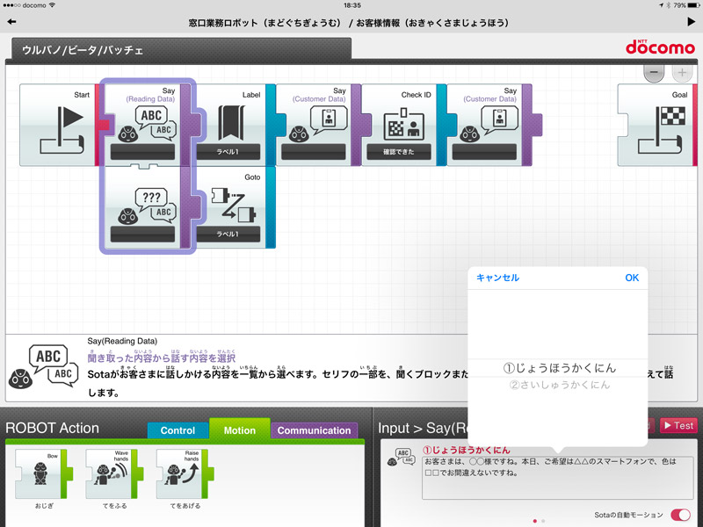Screen dimensions: 703x527
Task: Select the Start flag block
Action: click(59, 126)
